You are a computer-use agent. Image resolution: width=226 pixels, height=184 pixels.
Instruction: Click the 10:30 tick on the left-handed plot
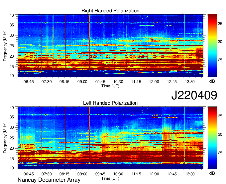[x=118, y=174]
